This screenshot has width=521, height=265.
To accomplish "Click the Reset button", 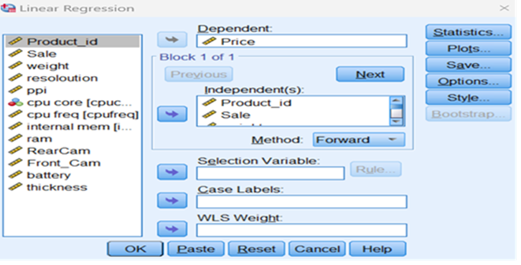I will click(x=256, y=249).
